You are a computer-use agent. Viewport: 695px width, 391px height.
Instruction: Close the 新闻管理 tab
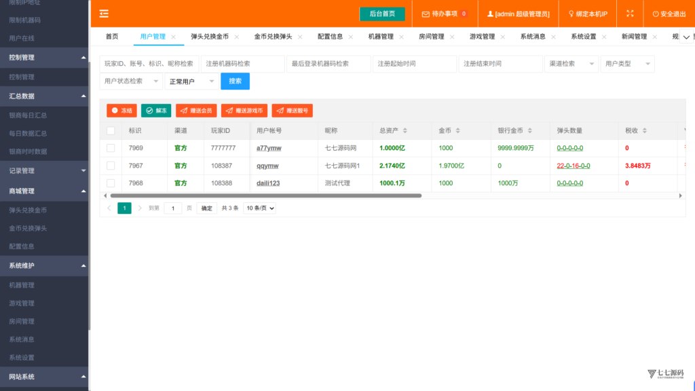(x=655, y=37)
